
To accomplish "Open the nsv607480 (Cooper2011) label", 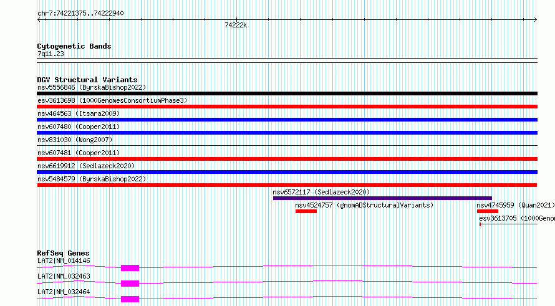I will [79, 127].
